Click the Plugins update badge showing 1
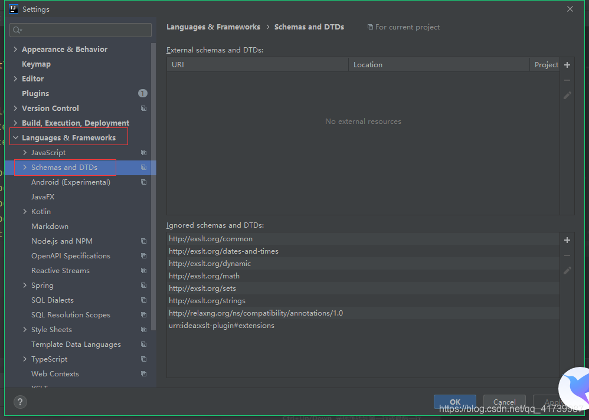The height and width of the screenshot is (420, 589). (143, 93)
